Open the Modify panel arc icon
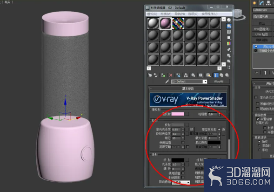 coord(261,3)
